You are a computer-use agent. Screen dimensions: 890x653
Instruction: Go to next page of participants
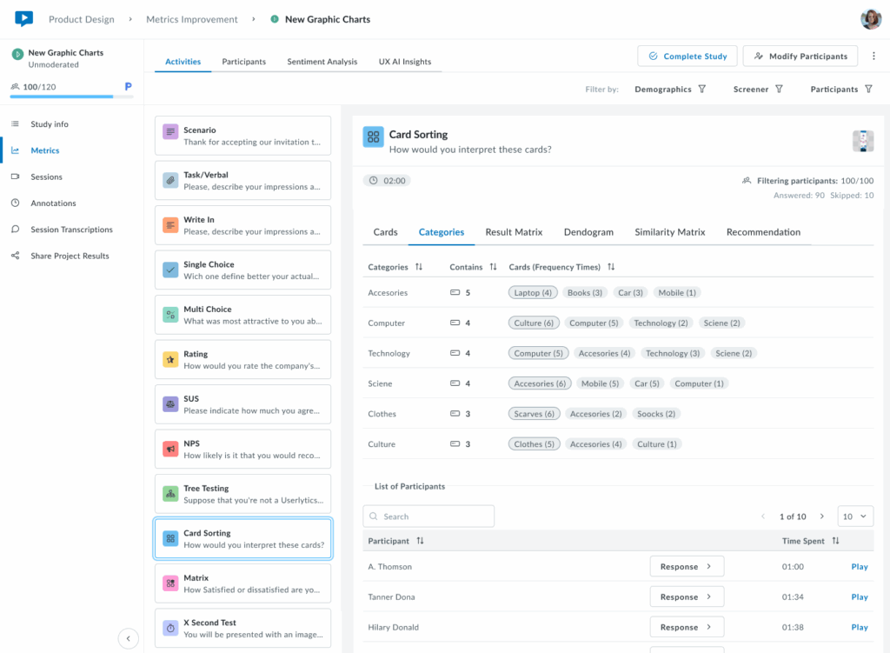coord(822,516)
